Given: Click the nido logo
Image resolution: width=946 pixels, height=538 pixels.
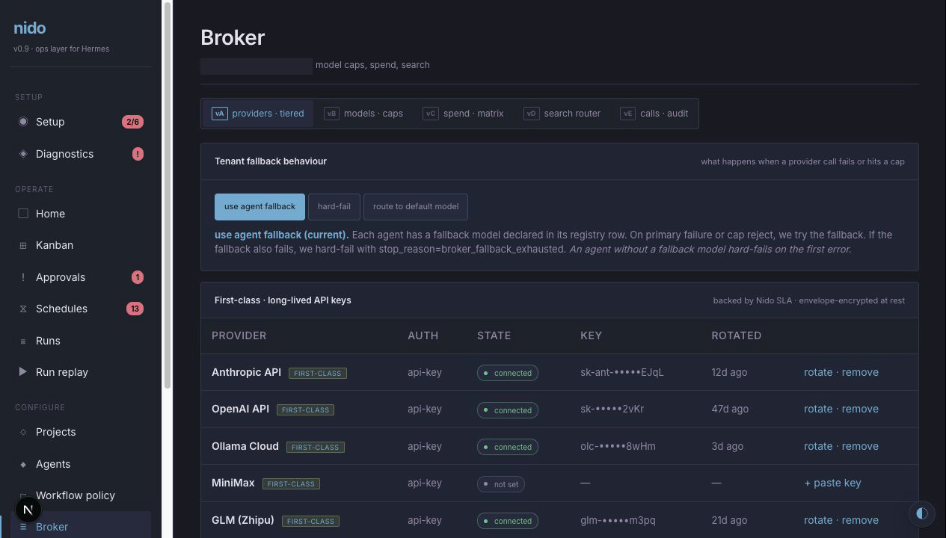Looking at the screenshot, I should [30, 28].
